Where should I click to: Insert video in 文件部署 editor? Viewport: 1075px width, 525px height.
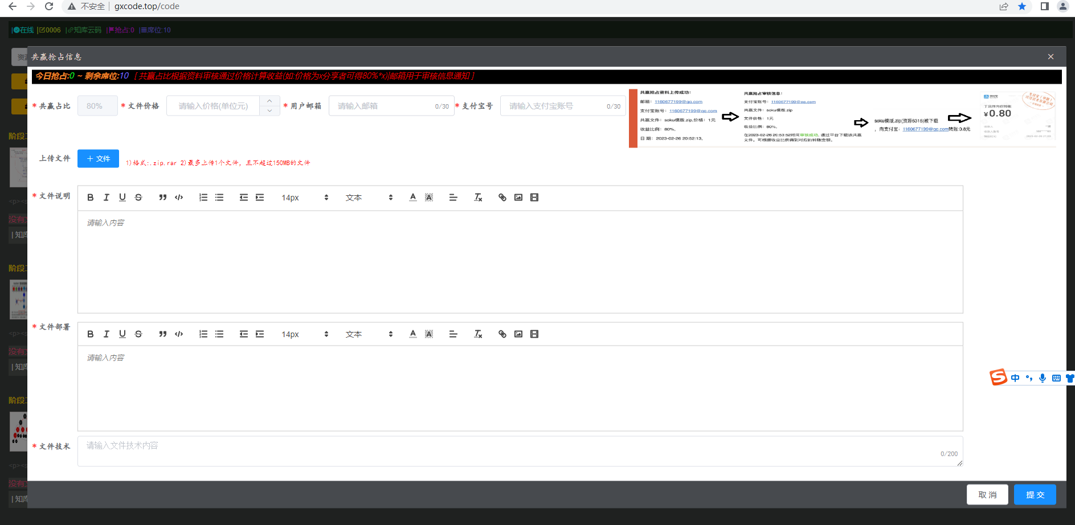pyautogui.click(x=534, y=334)
